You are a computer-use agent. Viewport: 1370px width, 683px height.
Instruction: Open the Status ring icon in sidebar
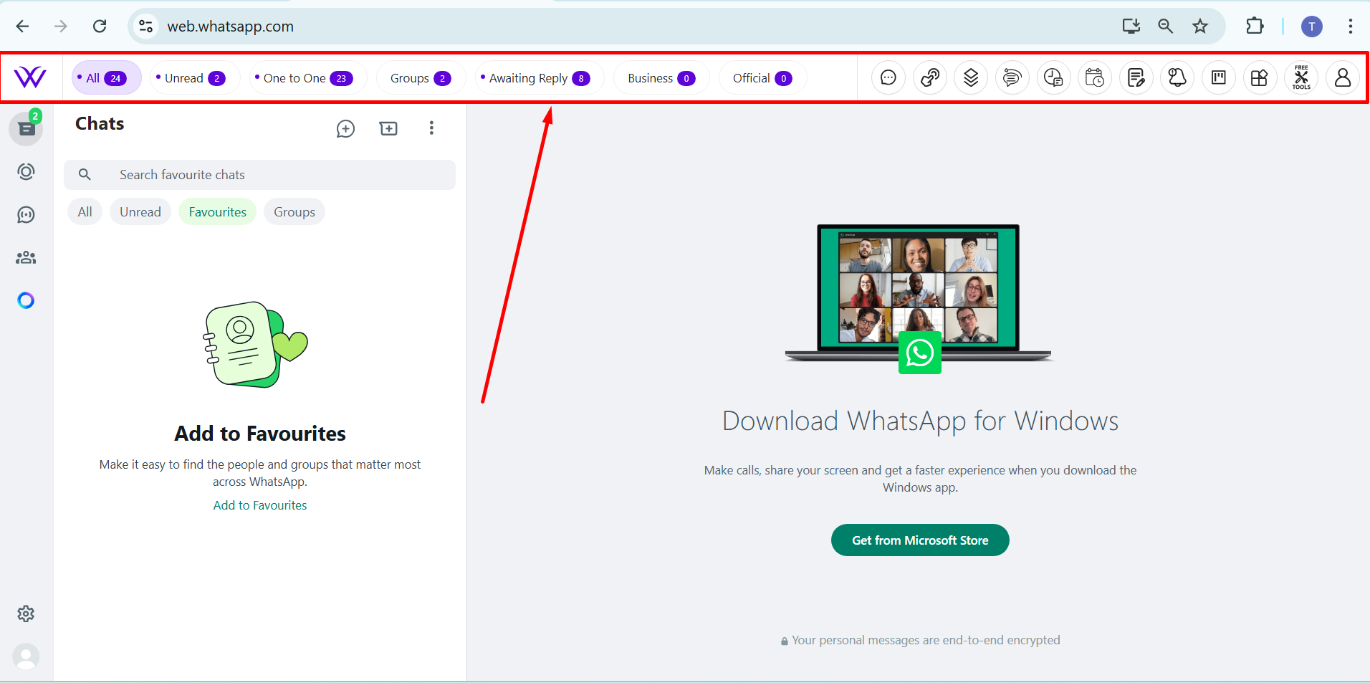27,171
